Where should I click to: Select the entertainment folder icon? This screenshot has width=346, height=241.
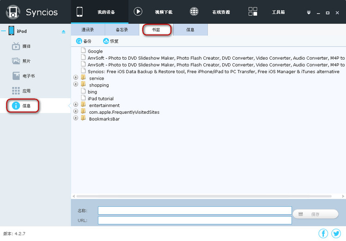[x=83, y=105]
